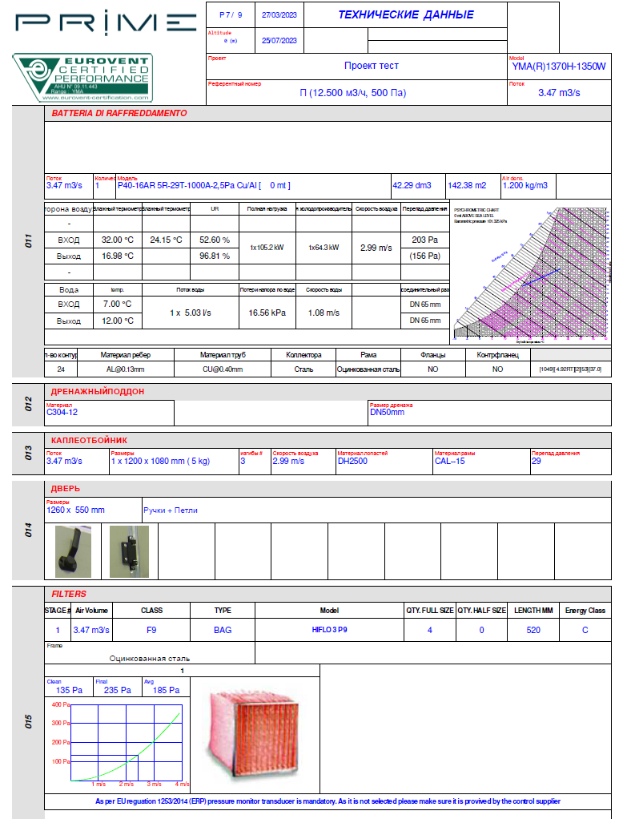Select the HIFLO 3 P9 filter model

pos(329,630)
